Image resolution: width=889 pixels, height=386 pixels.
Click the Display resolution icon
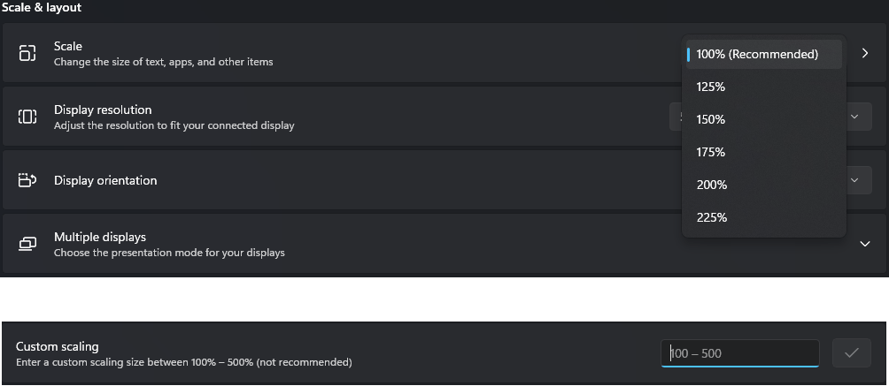point(27,117)
